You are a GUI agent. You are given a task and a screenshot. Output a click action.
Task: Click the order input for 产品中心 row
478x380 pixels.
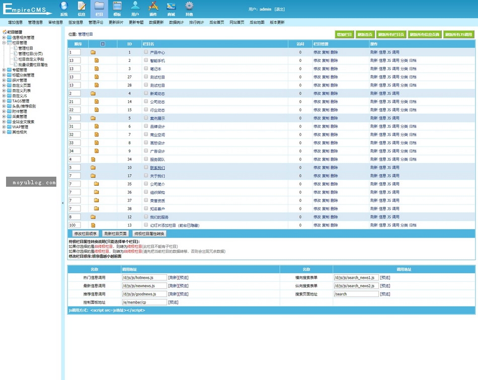coord(74,52)
